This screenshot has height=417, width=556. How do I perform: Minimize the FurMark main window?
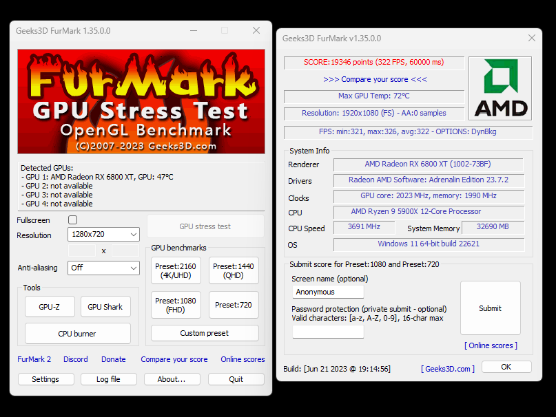(194, 31)
